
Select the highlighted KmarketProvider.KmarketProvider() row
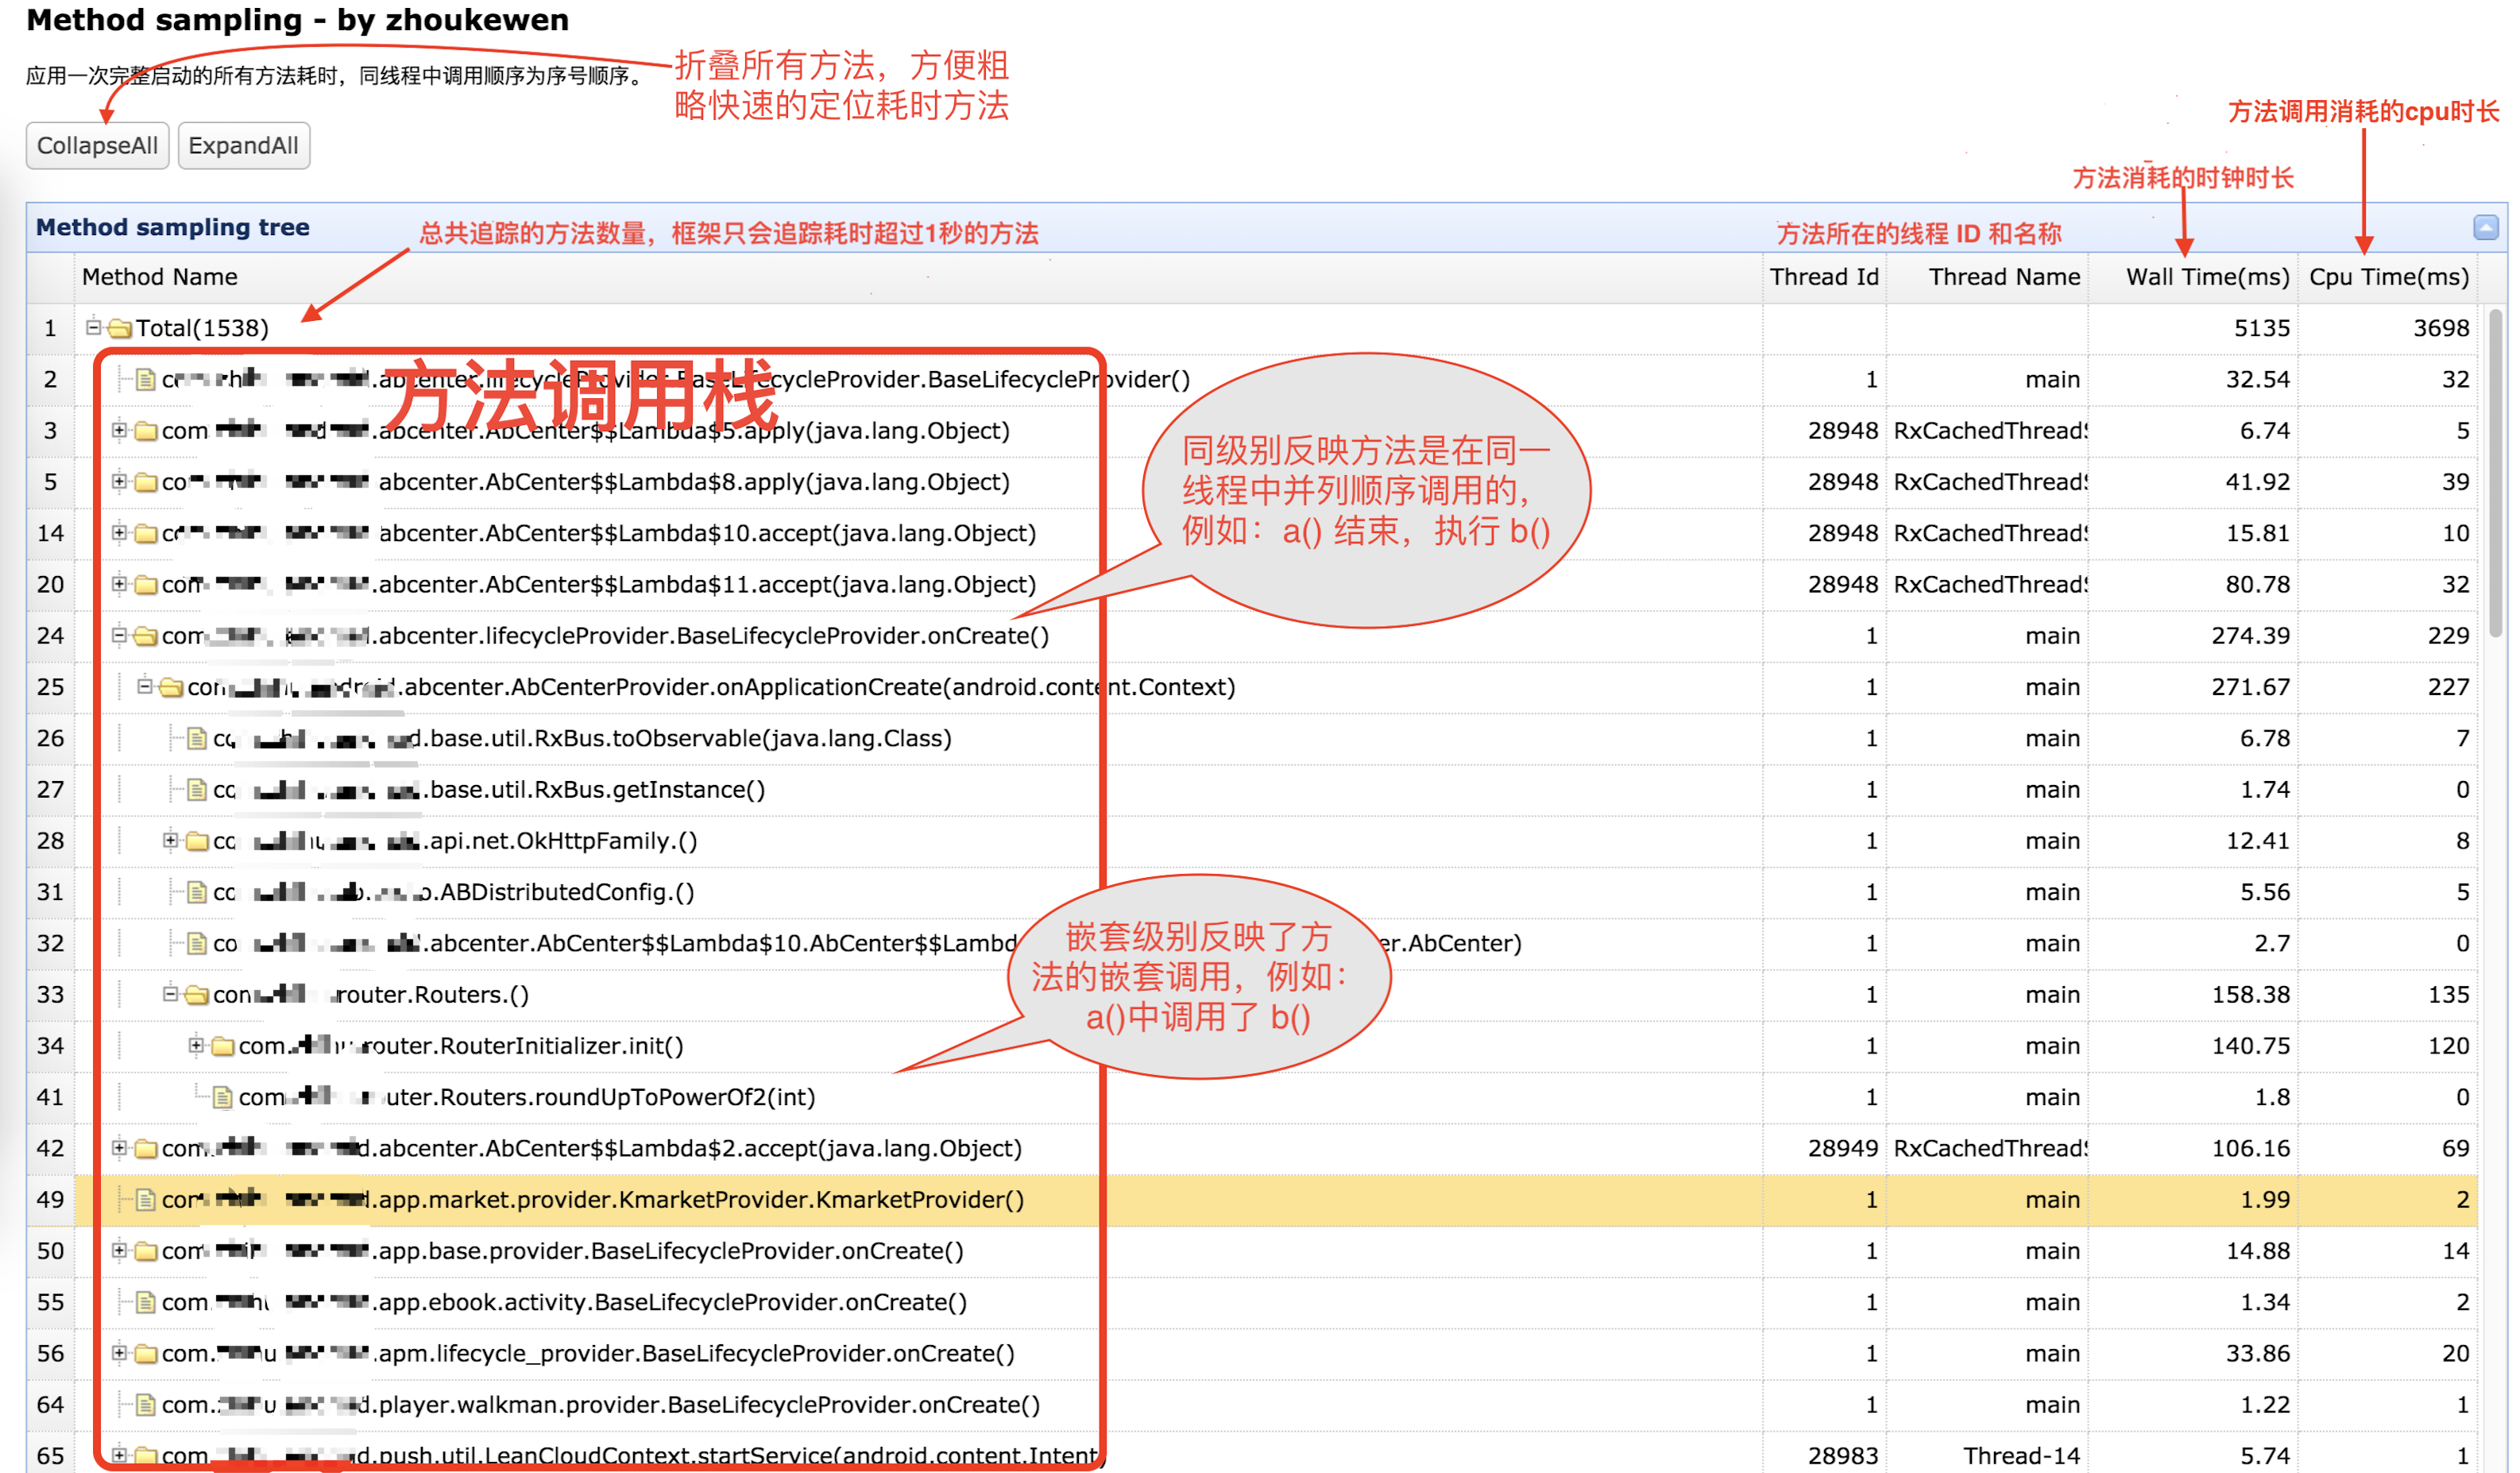(x=700, y=1199)
